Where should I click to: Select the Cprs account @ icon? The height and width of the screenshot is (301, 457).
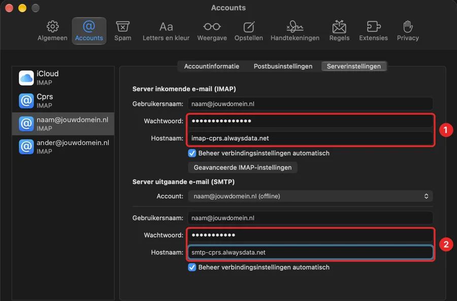pos(26,101)
